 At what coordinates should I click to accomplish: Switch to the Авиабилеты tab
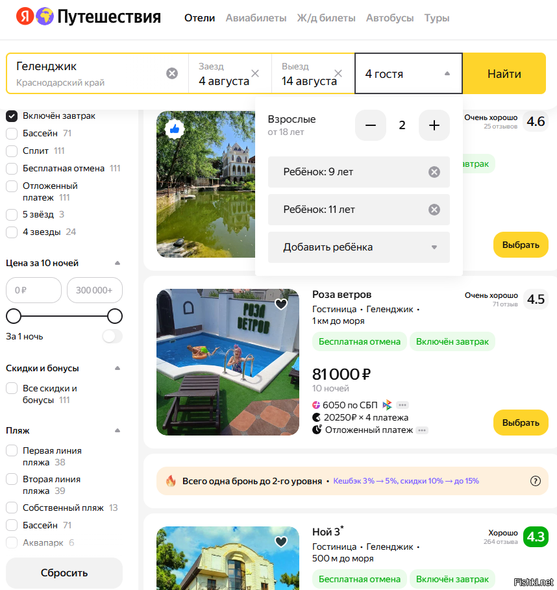(x=256, y=18)
